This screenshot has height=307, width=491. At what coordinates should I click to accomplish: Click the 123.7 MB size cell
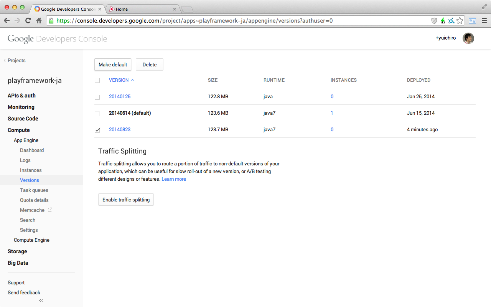[218, 129]
